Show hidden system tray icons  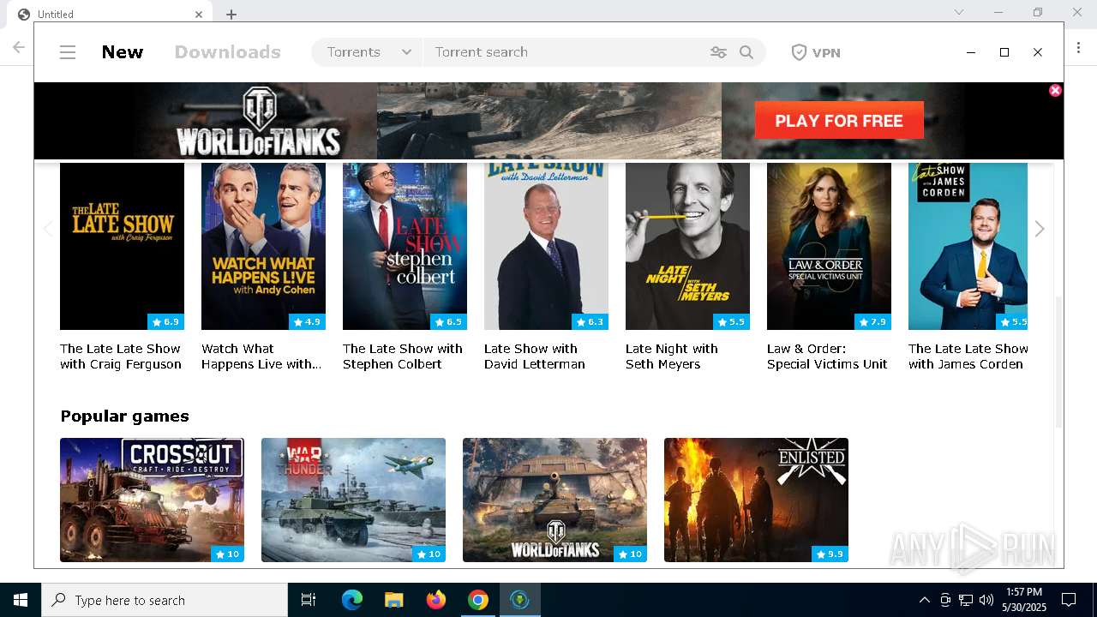[x=924, y=600]
